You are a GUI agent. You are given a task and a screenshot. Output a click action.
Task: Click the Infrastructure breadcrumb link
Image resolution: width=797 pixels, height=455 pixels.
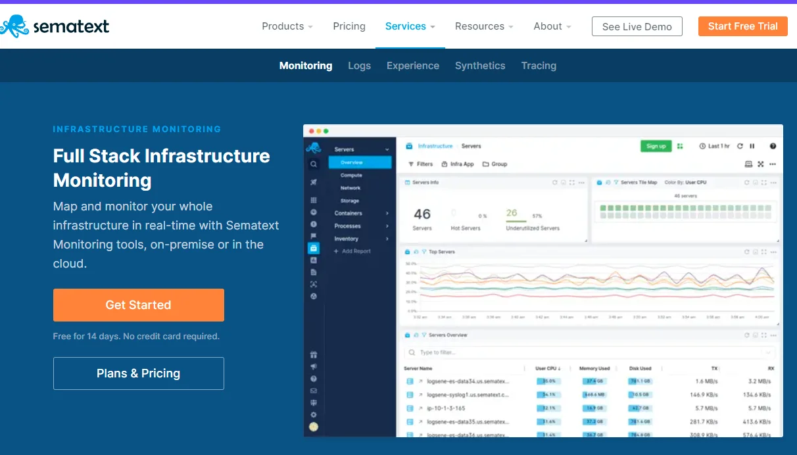coord(435,146)
